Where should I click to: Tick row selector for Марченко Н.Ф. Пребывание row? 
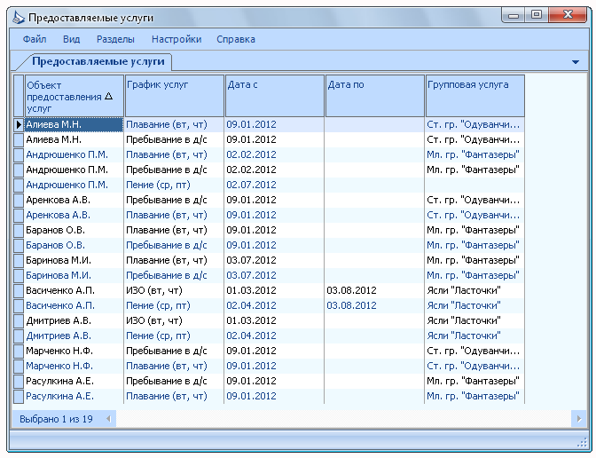[x=19, y=351]
